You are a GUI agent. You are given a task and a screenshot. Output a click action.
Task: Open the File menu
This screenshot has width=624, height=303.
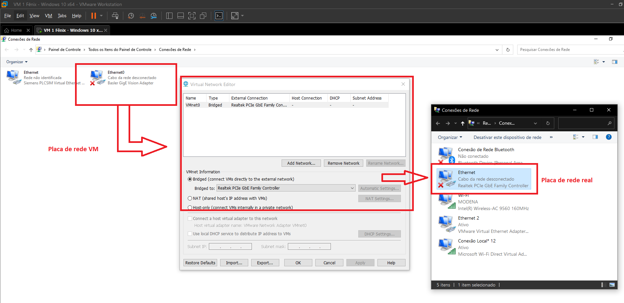pos(8,16)
